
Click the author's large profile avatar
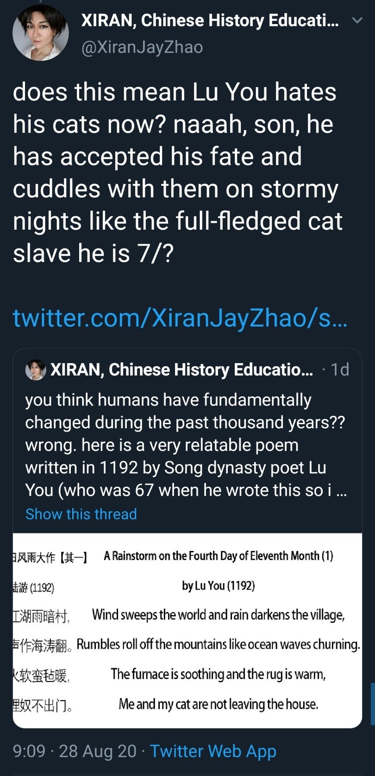41,33
